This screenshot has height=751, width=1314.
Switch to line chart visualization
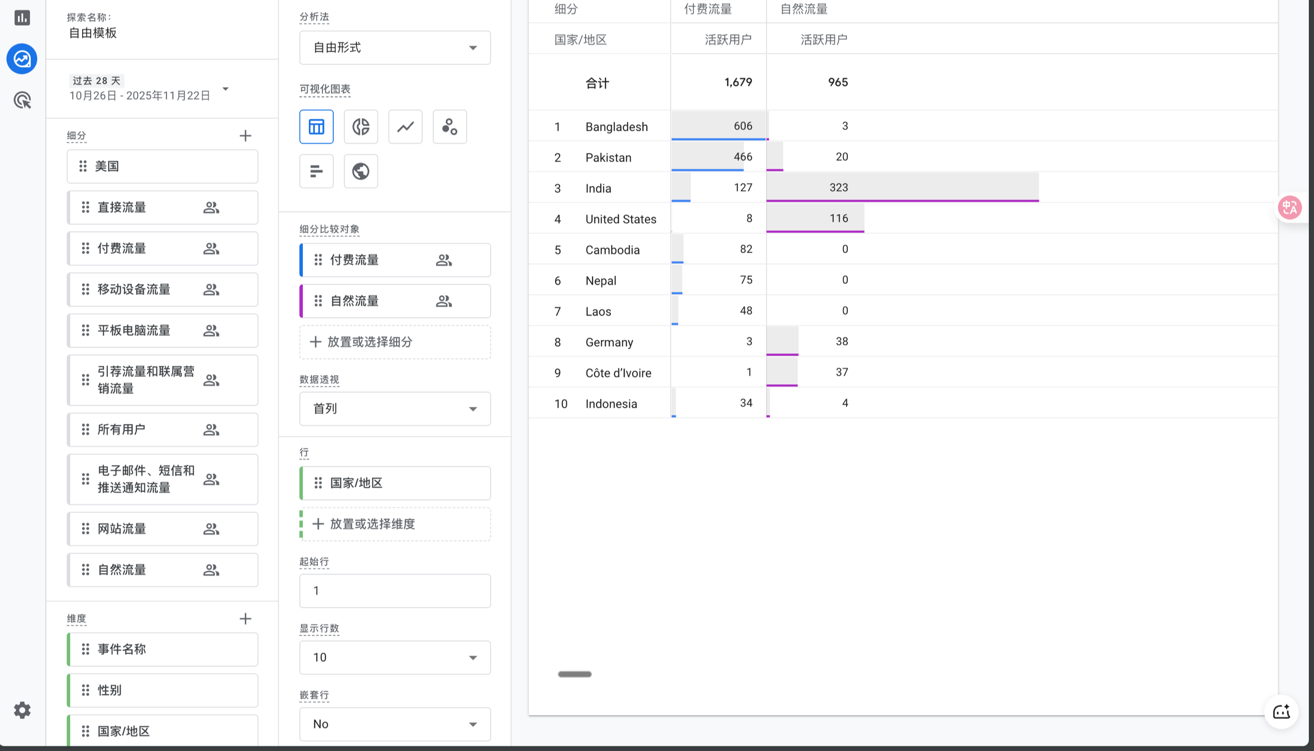click(405, 126)
